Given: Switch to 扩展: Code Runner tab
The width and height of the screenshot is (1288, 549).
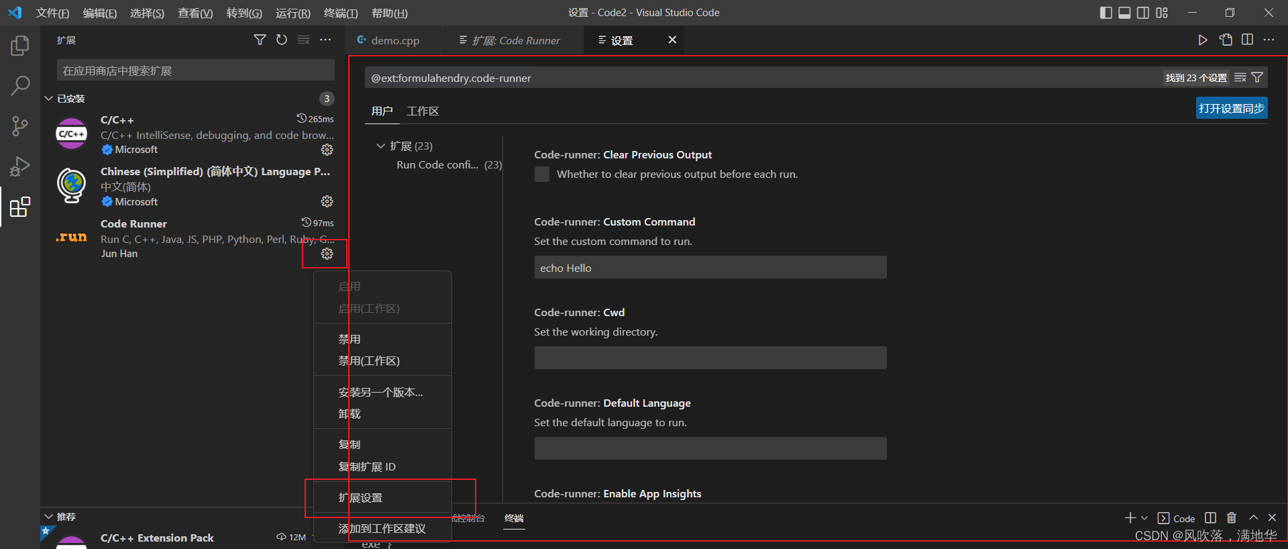Looking at the screenshot, I should (x=516, y=40).
